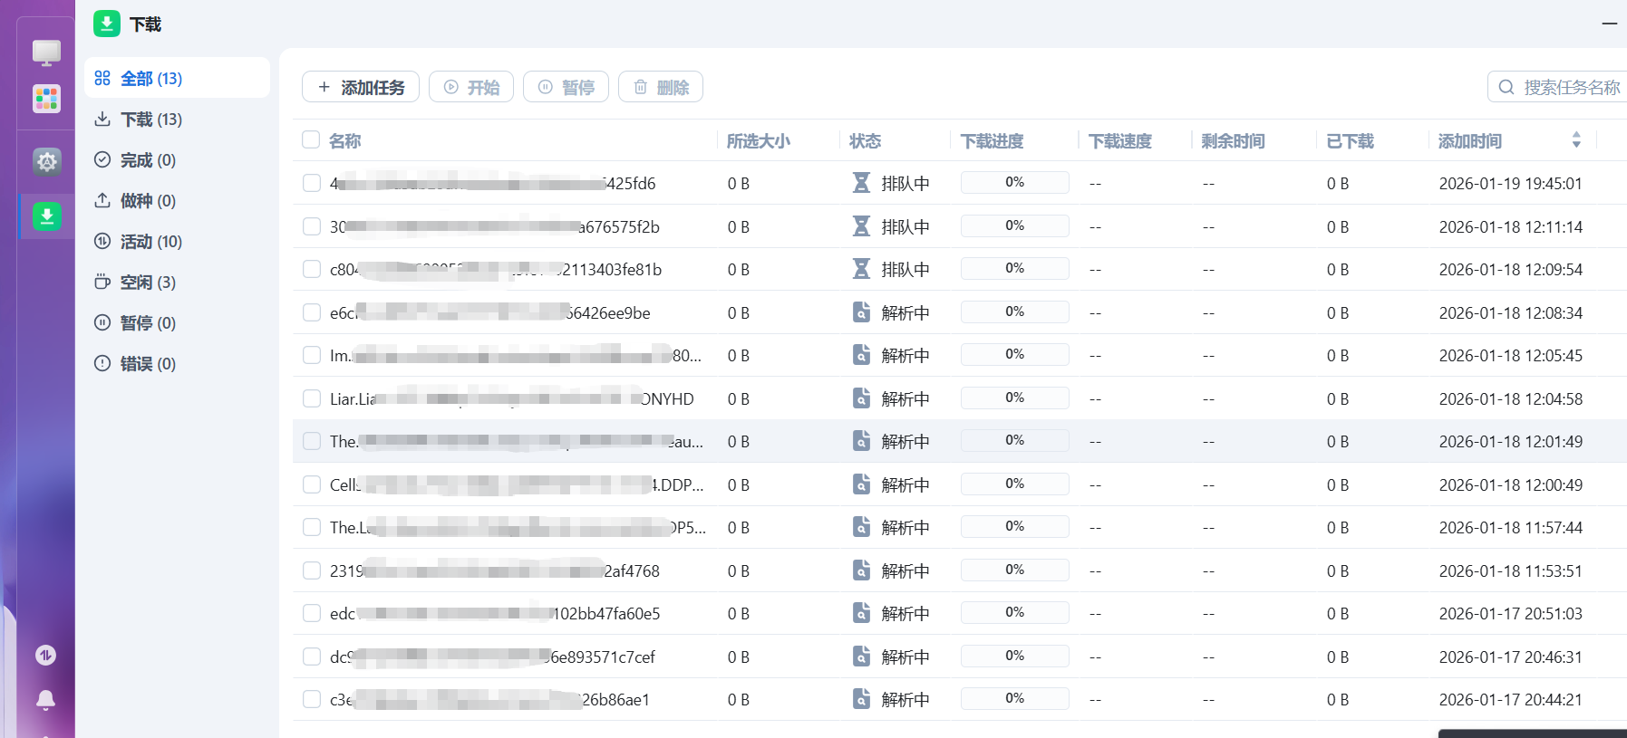This screenshot has width=1627, height=738.
Task: Check the box for task ending a676575f2b
Action: coord(312,226)
